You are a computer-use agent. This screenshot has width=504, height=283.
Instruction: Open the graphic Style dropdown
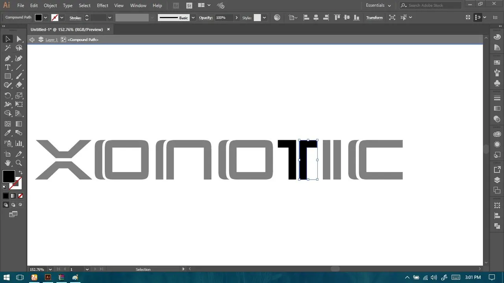264,18
